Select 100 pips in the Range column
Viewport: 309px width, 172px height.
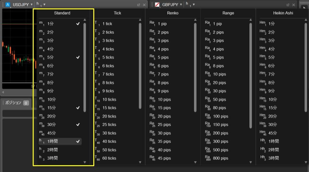[x=221, y=116]
